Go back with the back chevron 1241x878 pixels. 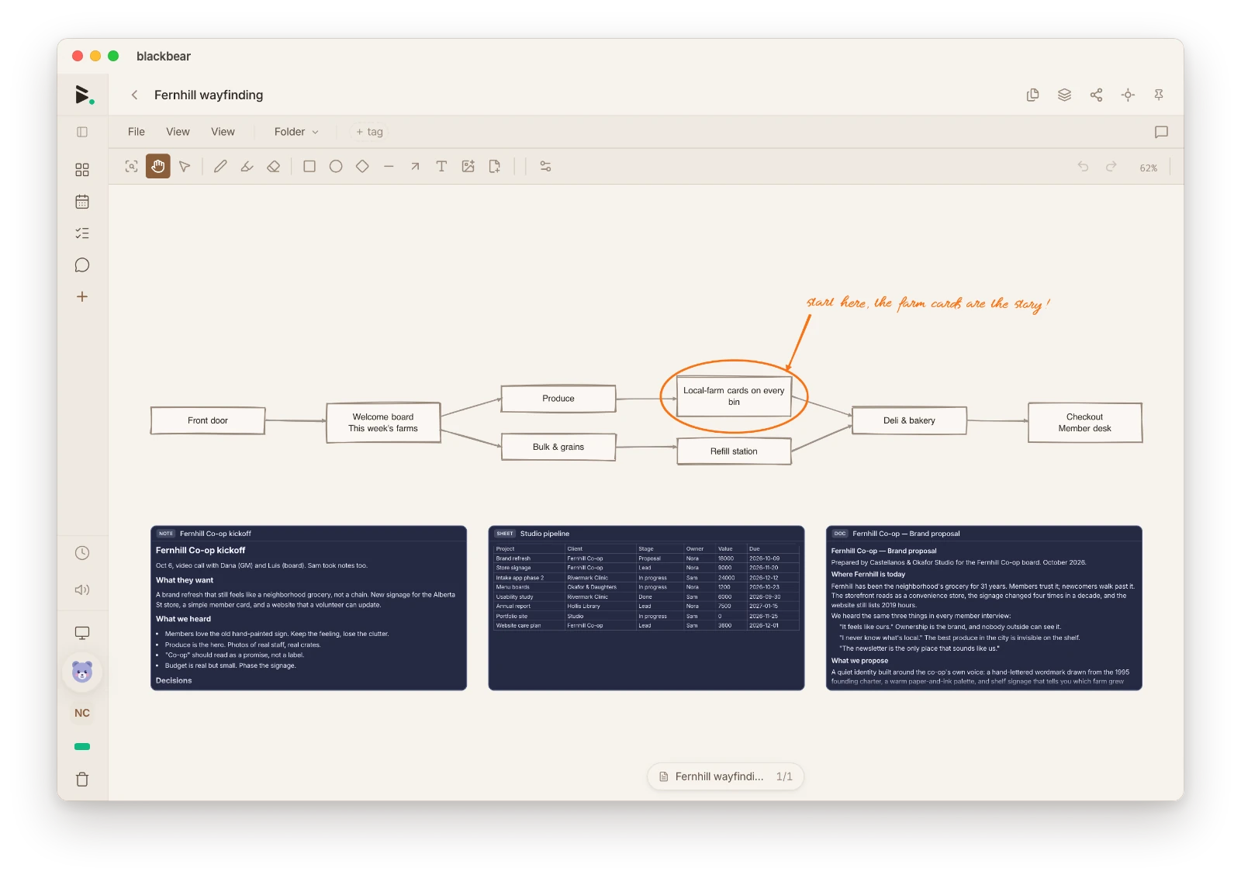pyautogui.click(x=134, y=95)
